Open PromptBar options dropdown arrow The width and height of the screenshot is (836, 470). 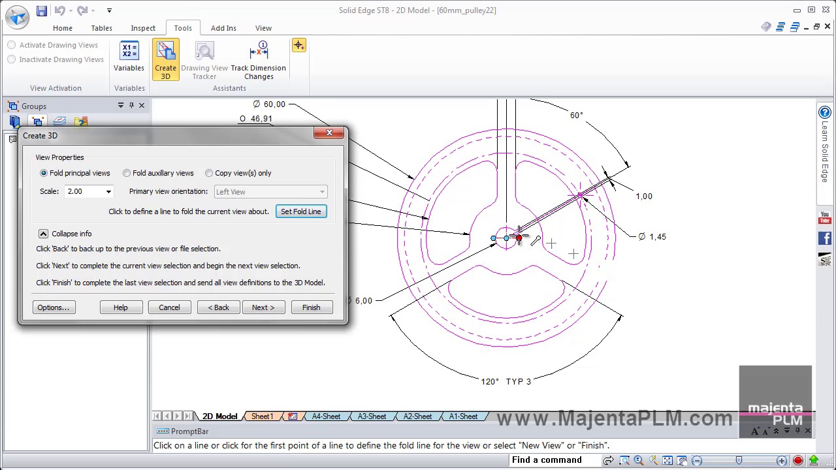point(786,431)
